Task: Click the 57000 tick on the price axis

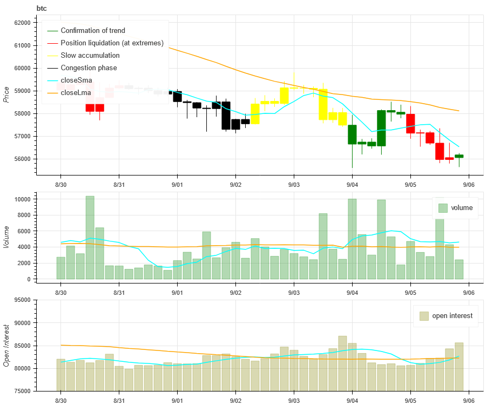Action: (x=22, y=136)
